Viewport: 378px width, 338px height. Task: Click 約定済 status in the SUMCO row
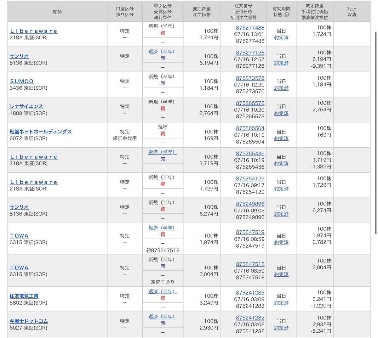[281, 88]
